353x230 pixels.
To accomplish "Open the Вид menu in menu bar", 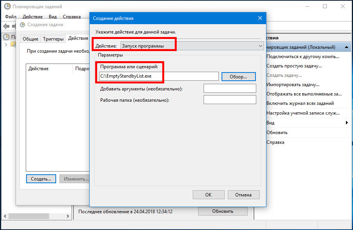I will point(53,17).
